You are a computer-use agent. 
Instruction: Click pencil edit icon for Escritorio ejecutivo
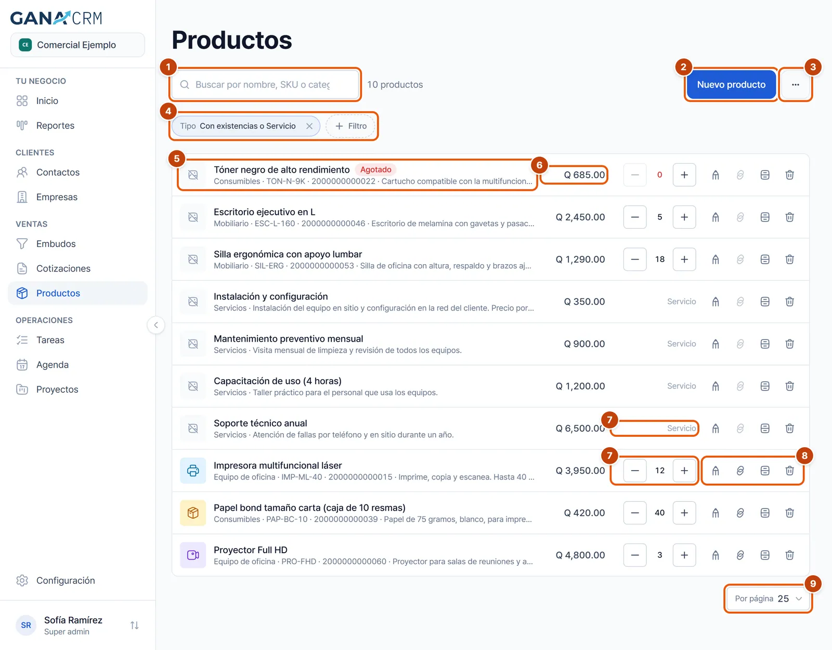pyautogui.click(x=716, y=217)
